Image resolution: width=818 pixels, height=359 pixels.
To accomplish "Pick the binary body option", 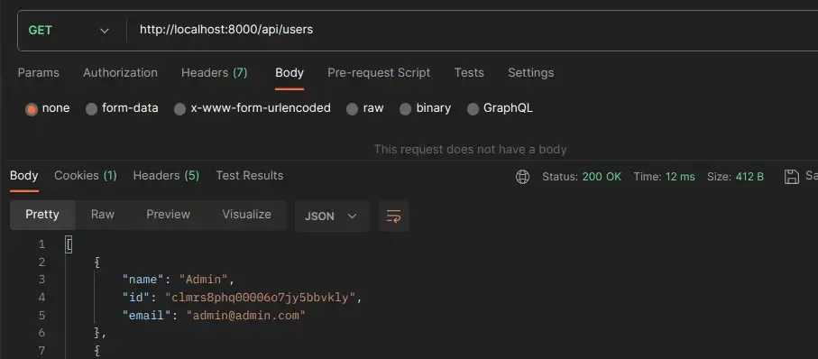I will (405, 109).
